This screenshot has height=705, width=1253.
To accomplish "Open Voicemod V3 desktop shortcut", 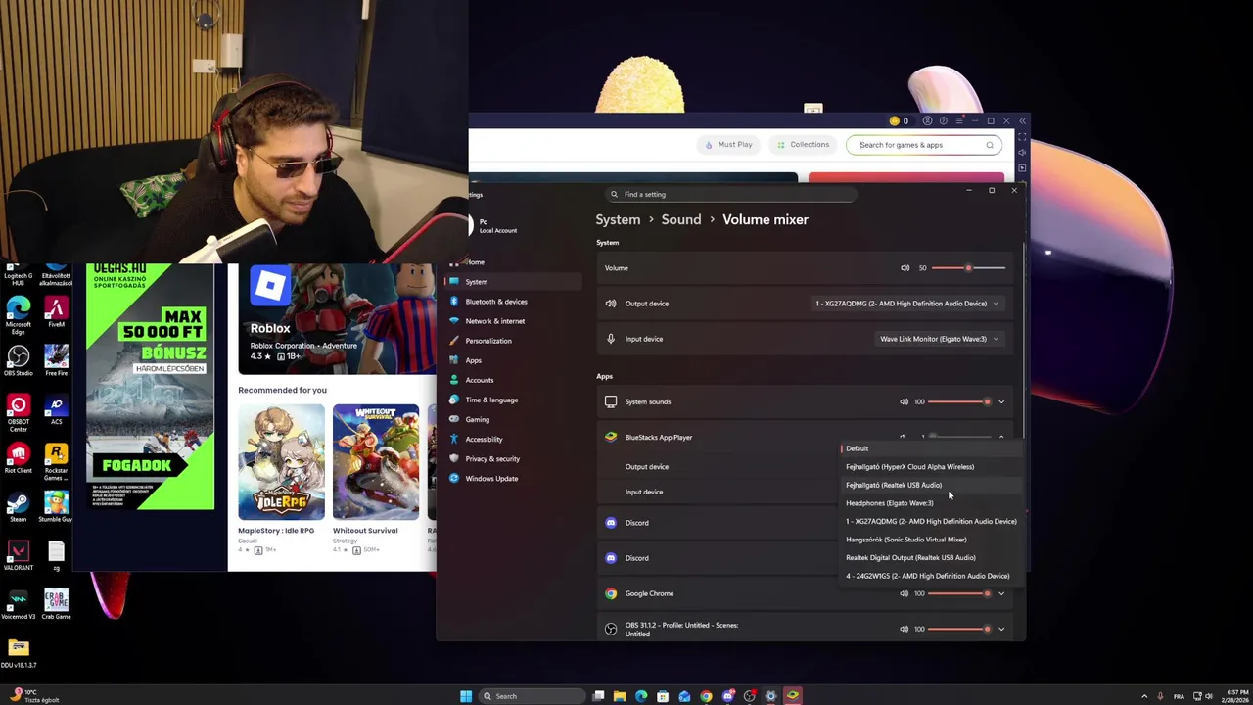I will [x=18, y=604].
